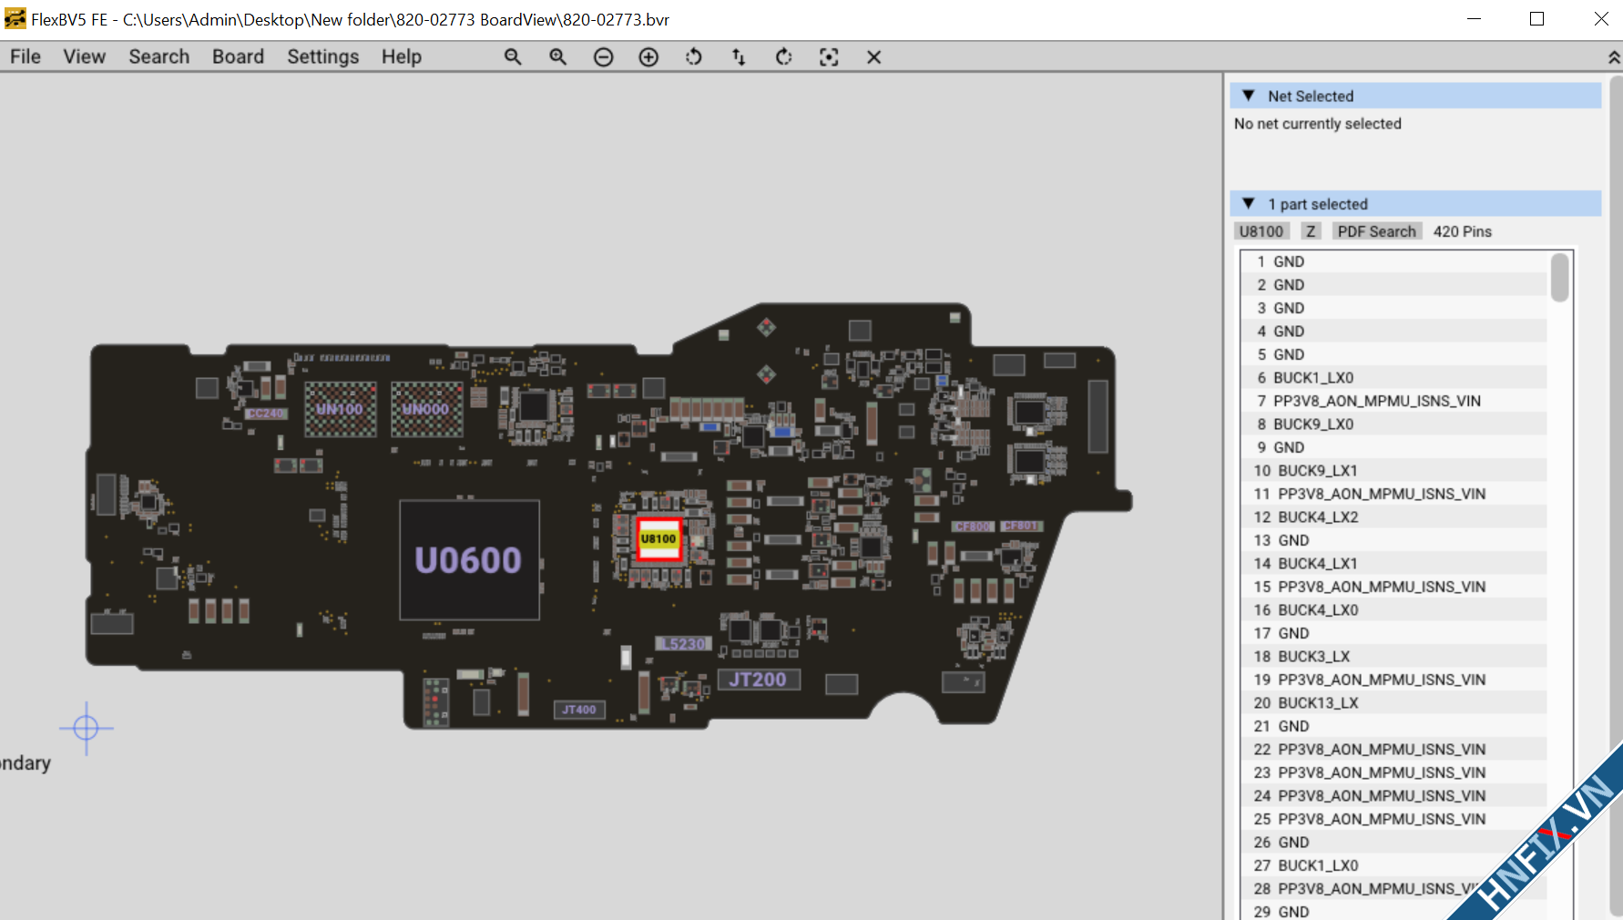The height and width of the screenshot is (920, 1623).
Task: Select the U0600 chip on board
Action: click(x=469, y=560)
